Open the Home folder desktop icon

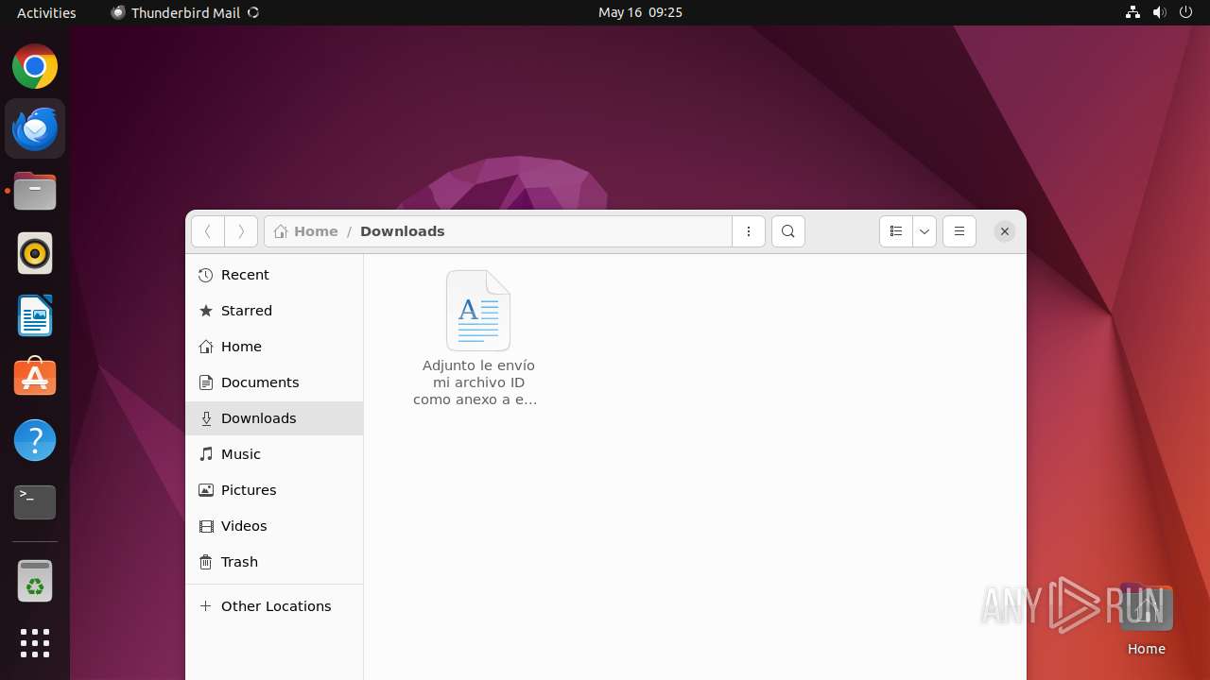[1146, 620]
